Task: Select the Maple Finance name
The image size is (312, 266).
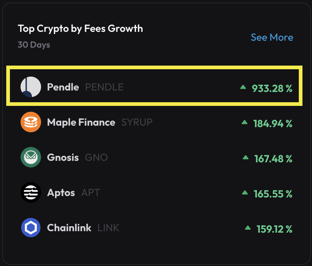Action: [x=81, y=122]
